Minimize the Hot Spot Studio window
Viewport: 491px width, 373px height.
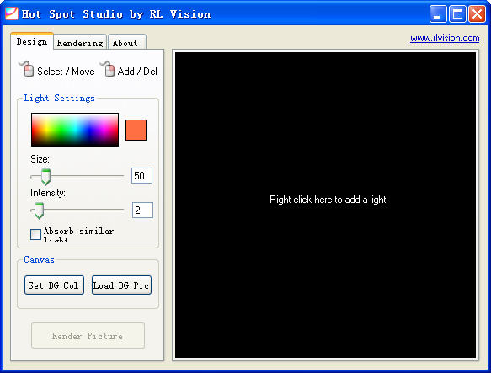pos(438,14)
